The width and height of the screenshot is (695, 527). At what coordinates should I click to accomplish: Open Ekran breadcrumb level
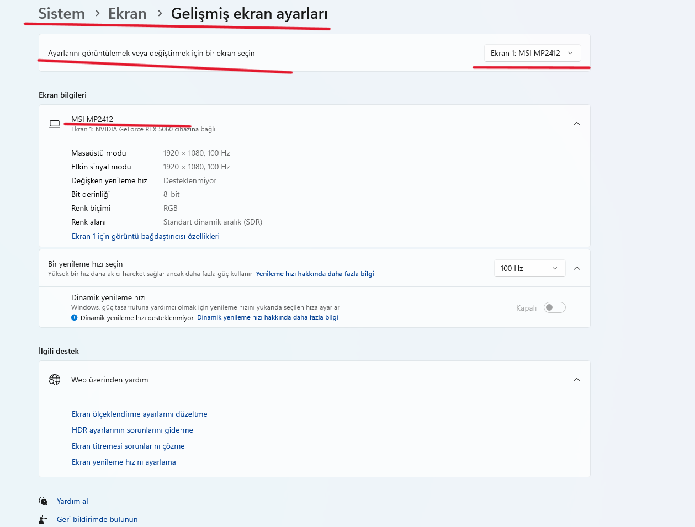point(128,13)
